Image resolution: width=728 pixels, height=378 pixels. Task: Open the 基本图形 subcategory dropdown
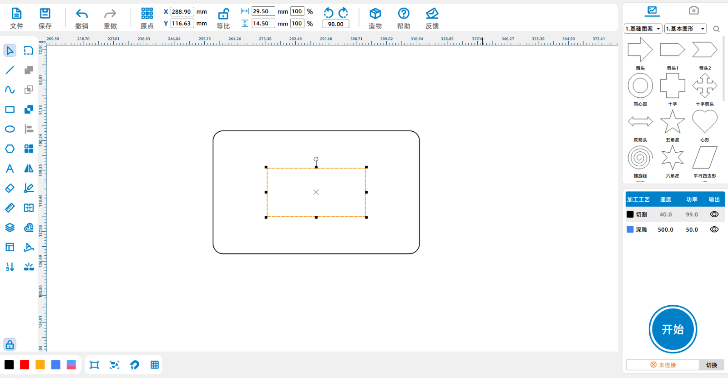click(x=685, y=29)
